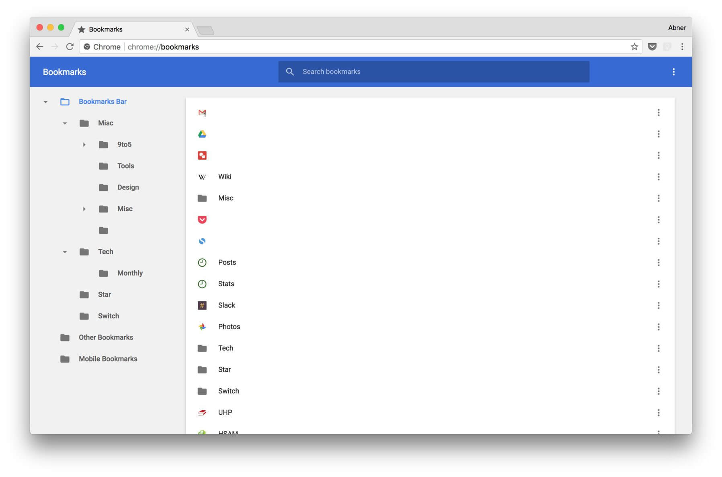Open the Google Drive bookmark icon
The width and height of the screenshot is (722, 477).
202,134
